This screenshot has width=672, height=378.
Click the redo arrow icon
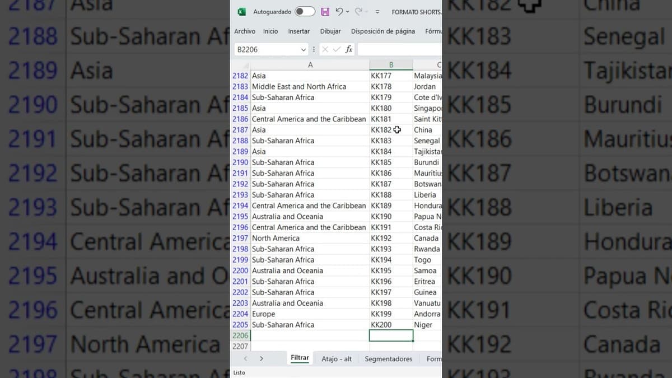click(x=358, y=12)
